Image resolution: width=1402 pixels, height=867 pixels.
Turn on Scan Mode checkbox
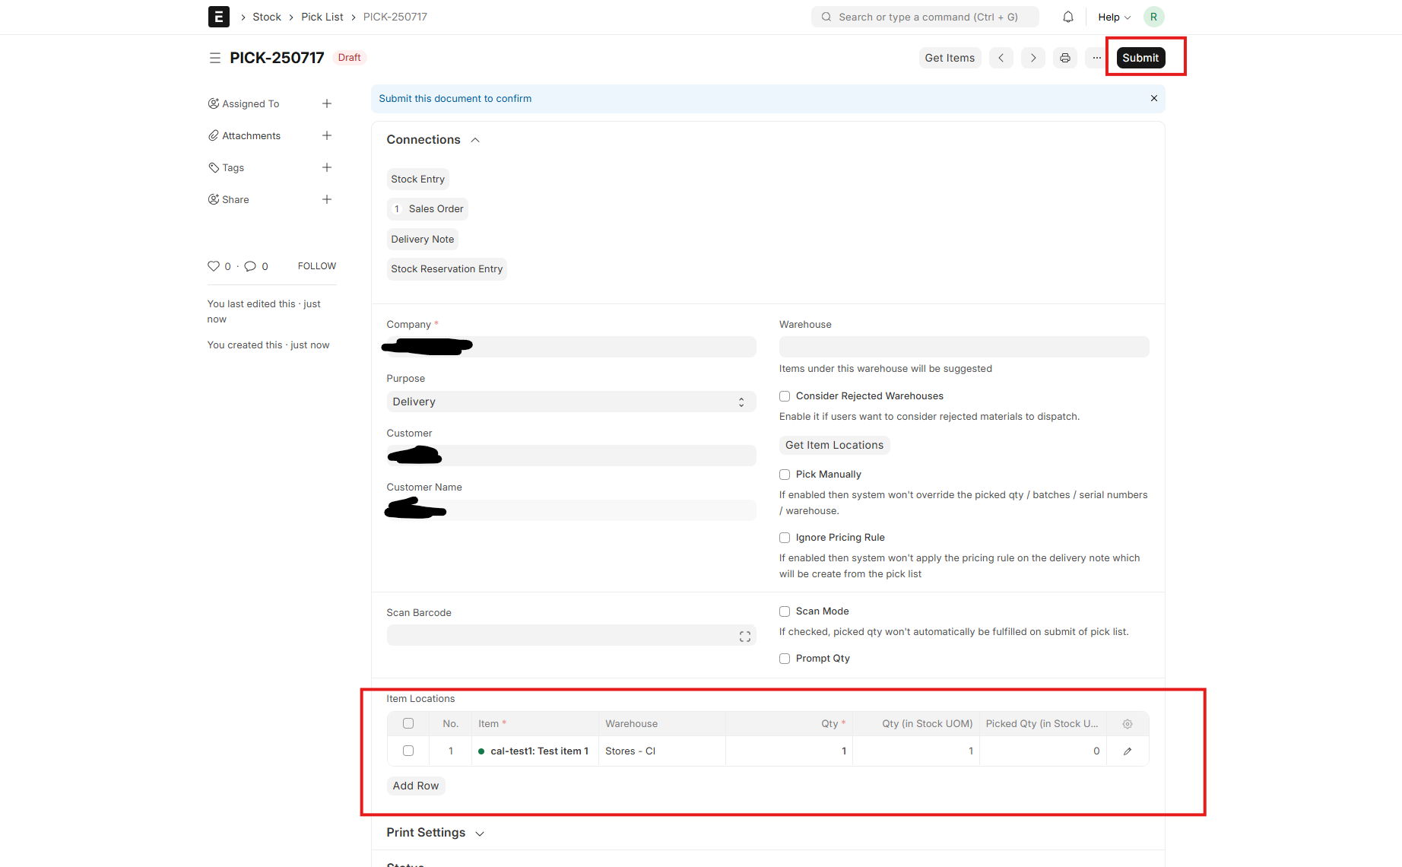785,611
